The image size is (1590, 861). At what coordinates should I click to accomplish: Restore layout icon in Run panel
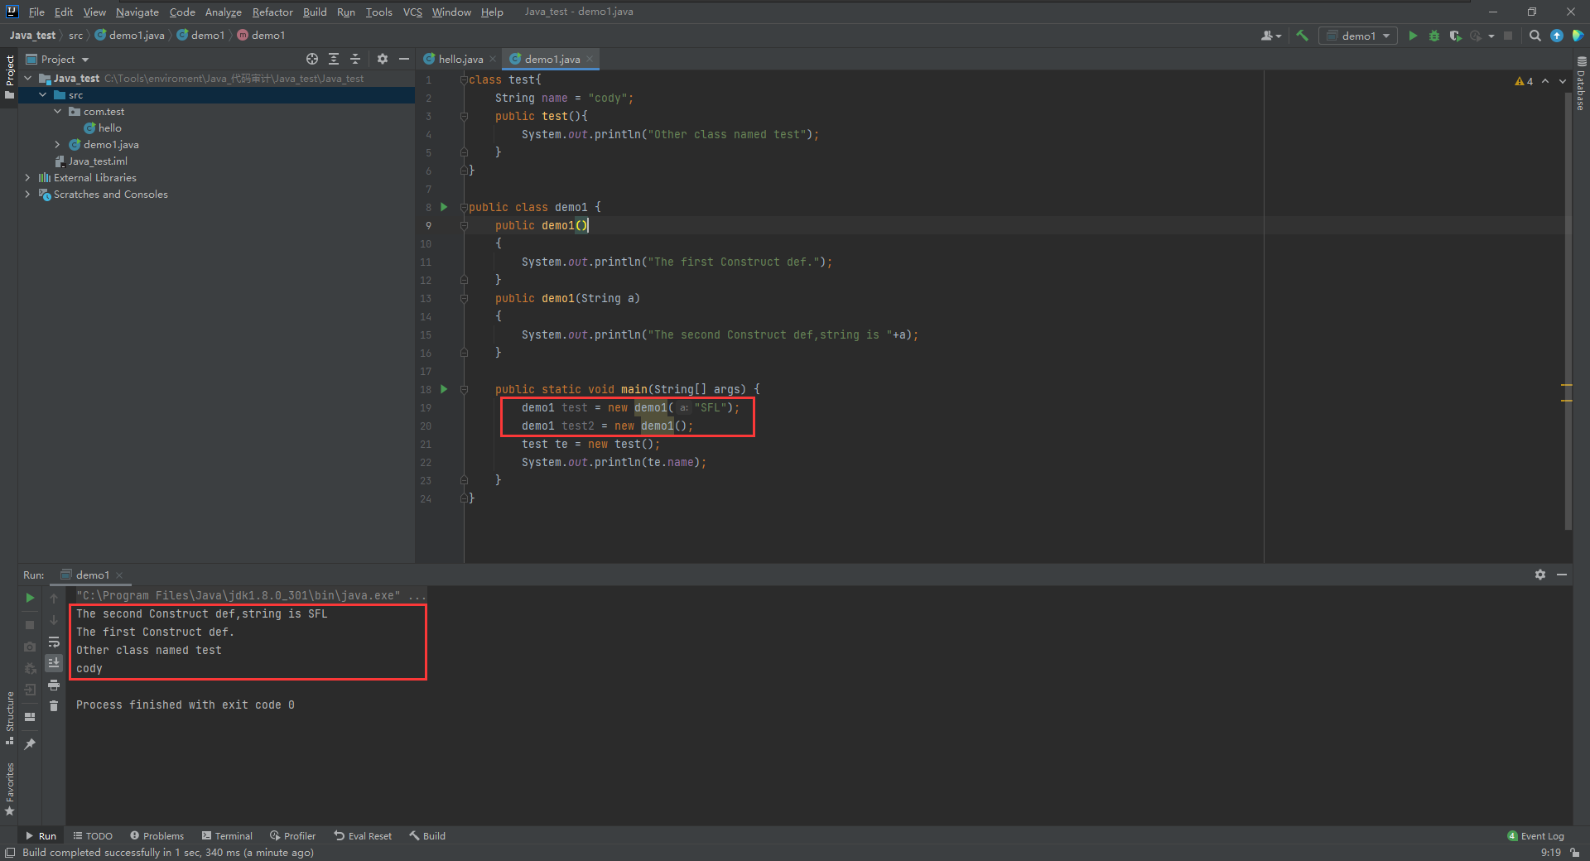pyautogui.click(x=30, y=717)
